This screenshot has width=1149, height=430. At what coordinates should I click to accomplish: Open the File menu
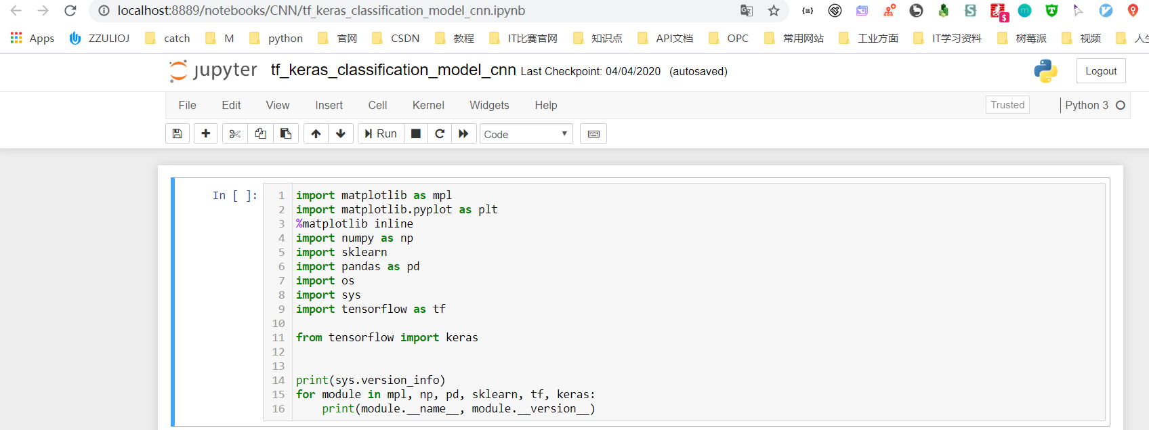[x=188, y=105]
